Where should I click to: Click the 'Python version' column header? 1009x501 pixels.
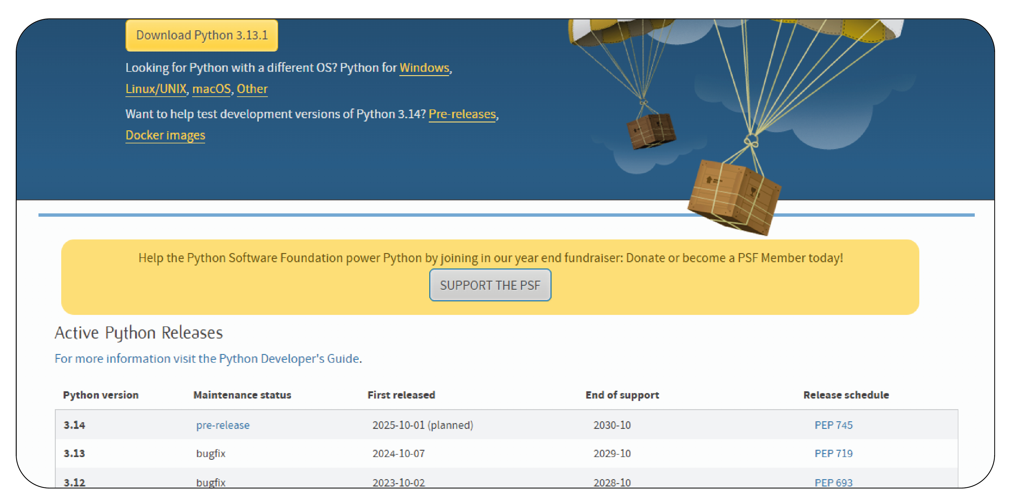[101, 395]
